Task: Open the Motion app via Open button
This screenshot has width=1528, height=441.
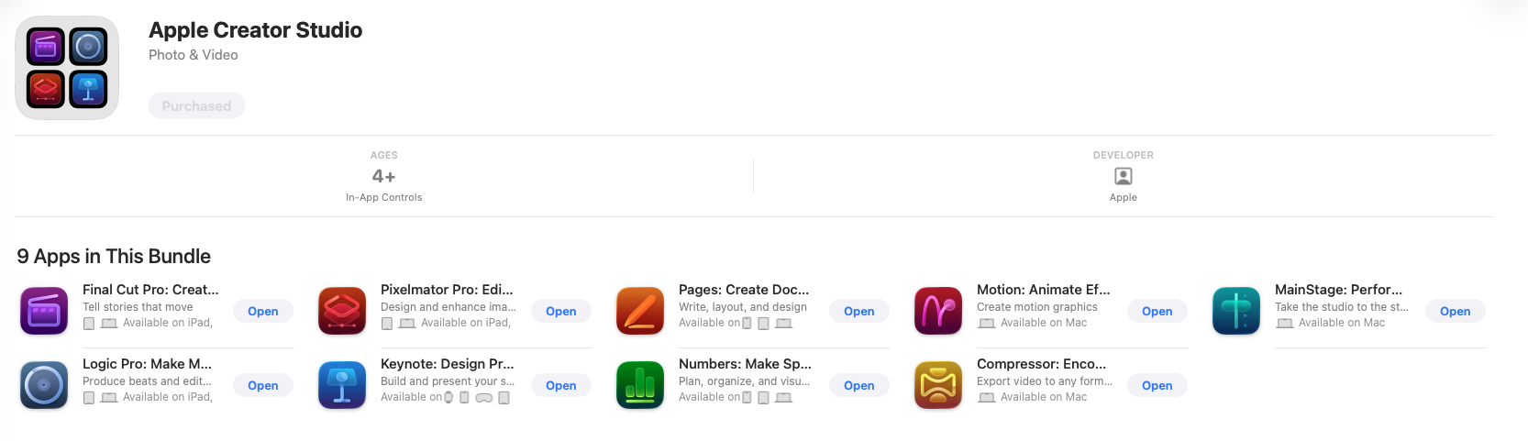Action: coord(1157,311)
